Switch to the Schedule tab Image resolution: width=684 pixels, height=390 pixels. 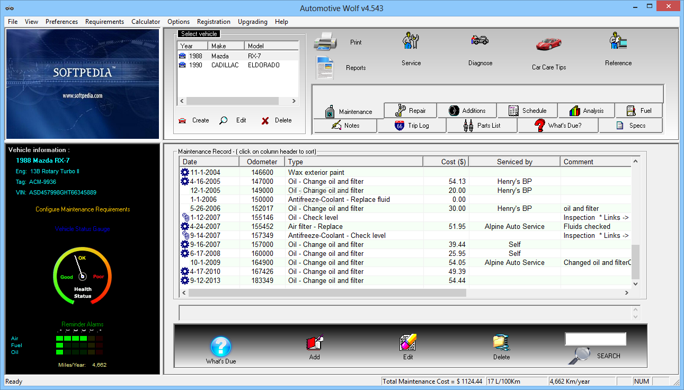coord(527,110)
